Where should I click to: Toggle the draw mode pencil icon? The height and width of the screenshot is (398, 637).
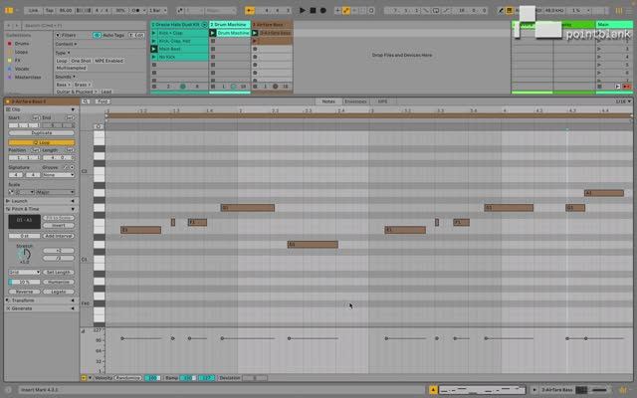501,11
